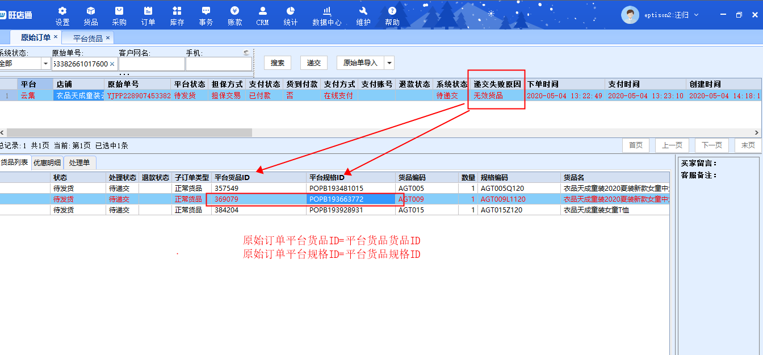Open the eptison2 user account menu
Viewport: 763px width, 355px height.
coord(661,15)
